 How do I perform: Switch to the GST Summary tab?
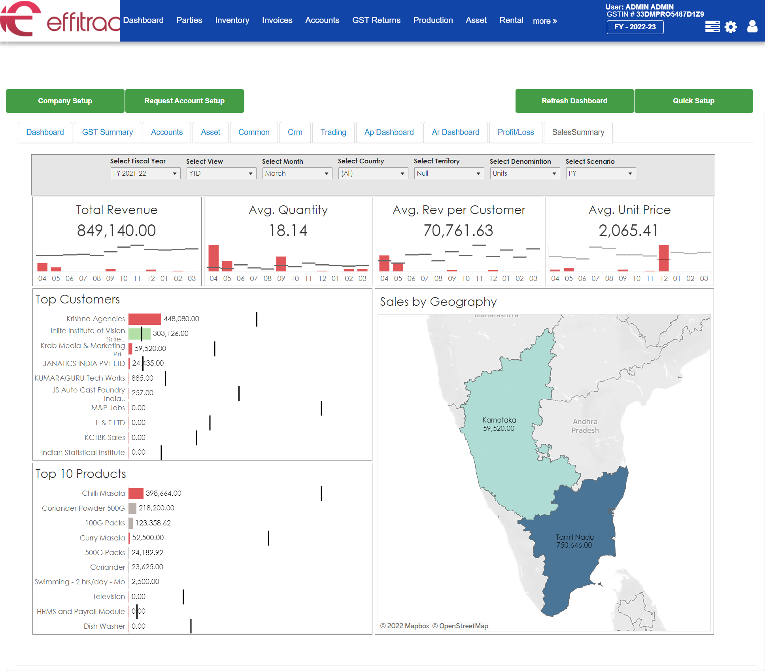[107, 132]
